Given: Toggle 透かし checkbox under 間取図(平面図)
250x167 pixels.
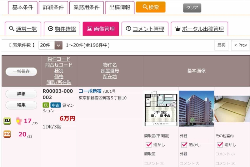Looking at the screenshot, I should [x=149, y=145].
